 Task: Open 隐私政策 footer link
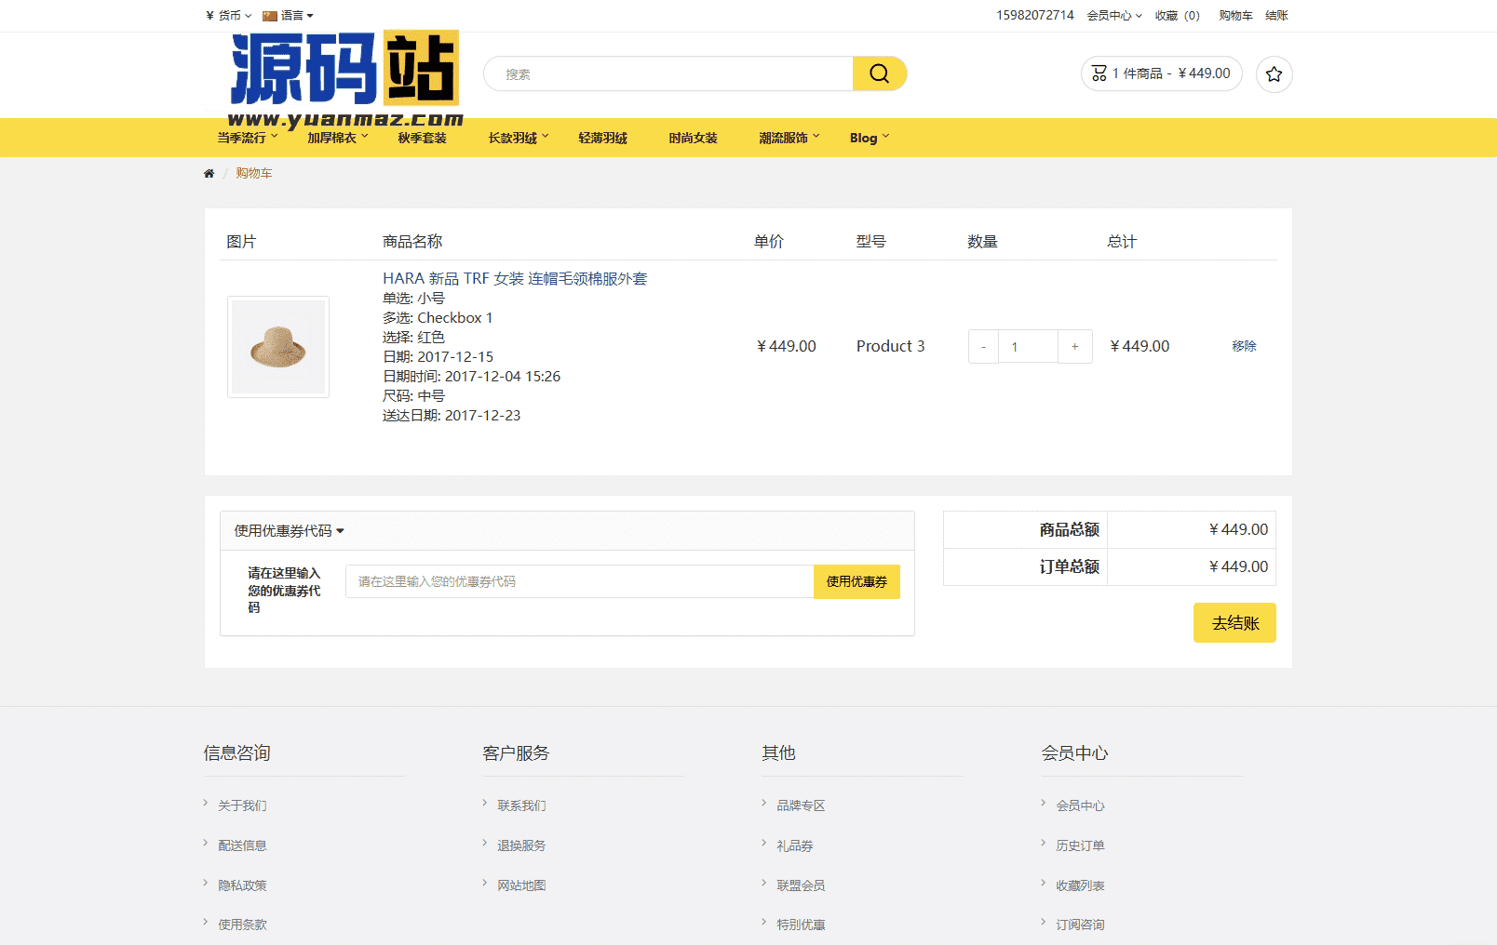coord(242,885)
